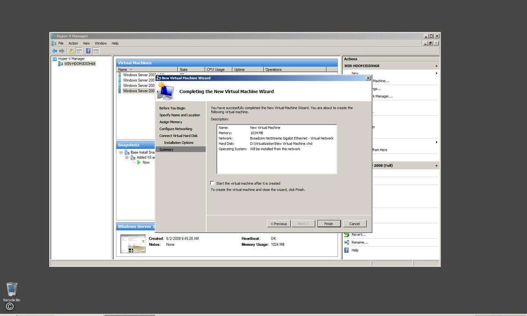Viewport: 527px width, 316px height.
Task: Select the Now item in Snapshots tree
Action: pyautogui.click(x=146, y=162)
